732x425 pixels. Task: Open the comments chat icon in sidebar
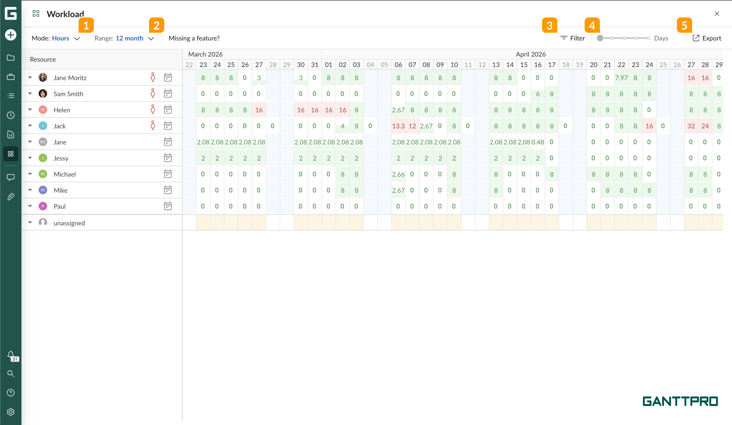tap(11, 177)
